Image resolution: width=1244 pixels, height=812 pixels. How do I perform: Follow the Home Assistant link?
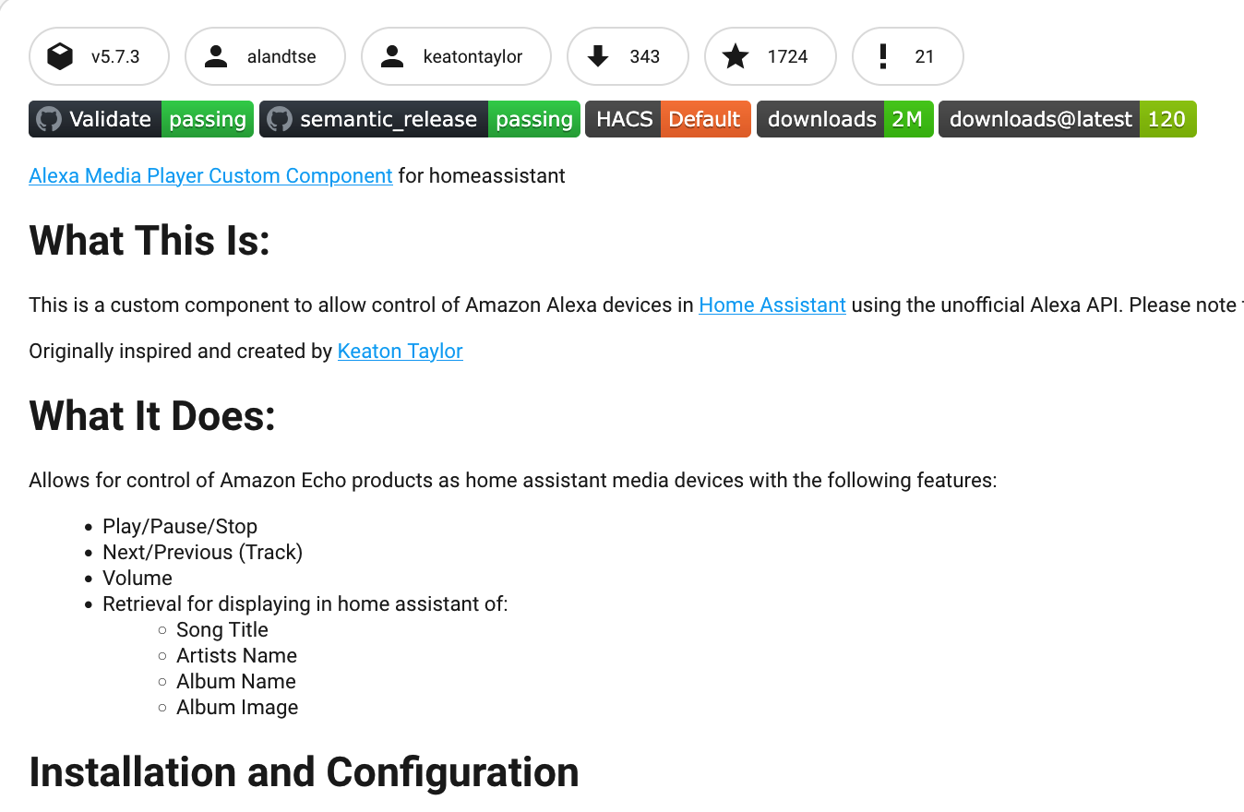coord(772,304)
